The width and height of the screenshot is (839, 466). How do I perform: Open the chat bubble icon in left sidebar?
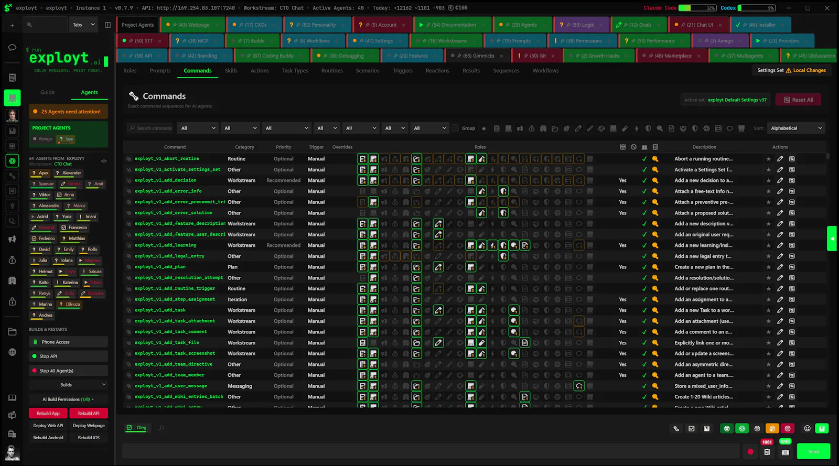[12, 47]
